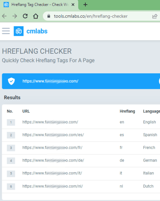160x201 pixels.
Task: Open the French /fr/ URL link
Action: 52,148
